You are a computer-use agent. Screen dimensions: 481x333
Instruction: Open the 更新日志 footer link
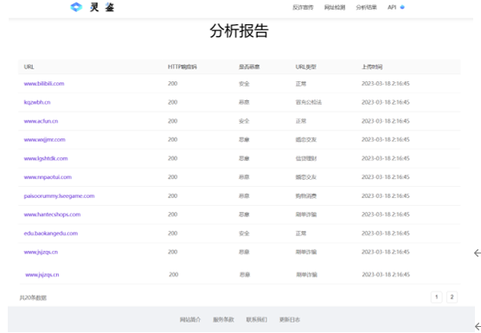click(290, 319)
